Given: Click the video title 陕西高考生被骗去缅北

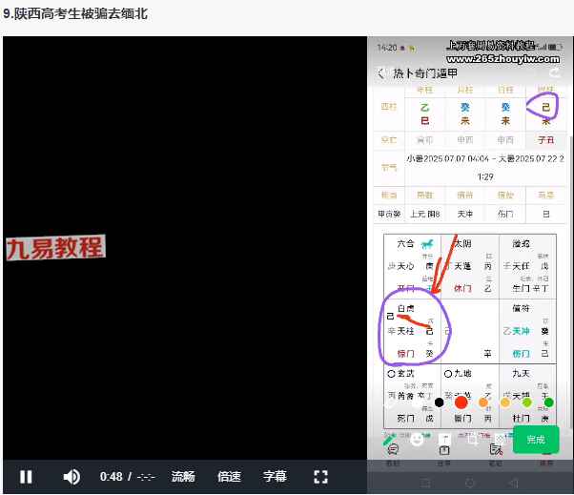Looking at the screenshot, I should click(x=75, y=15).
